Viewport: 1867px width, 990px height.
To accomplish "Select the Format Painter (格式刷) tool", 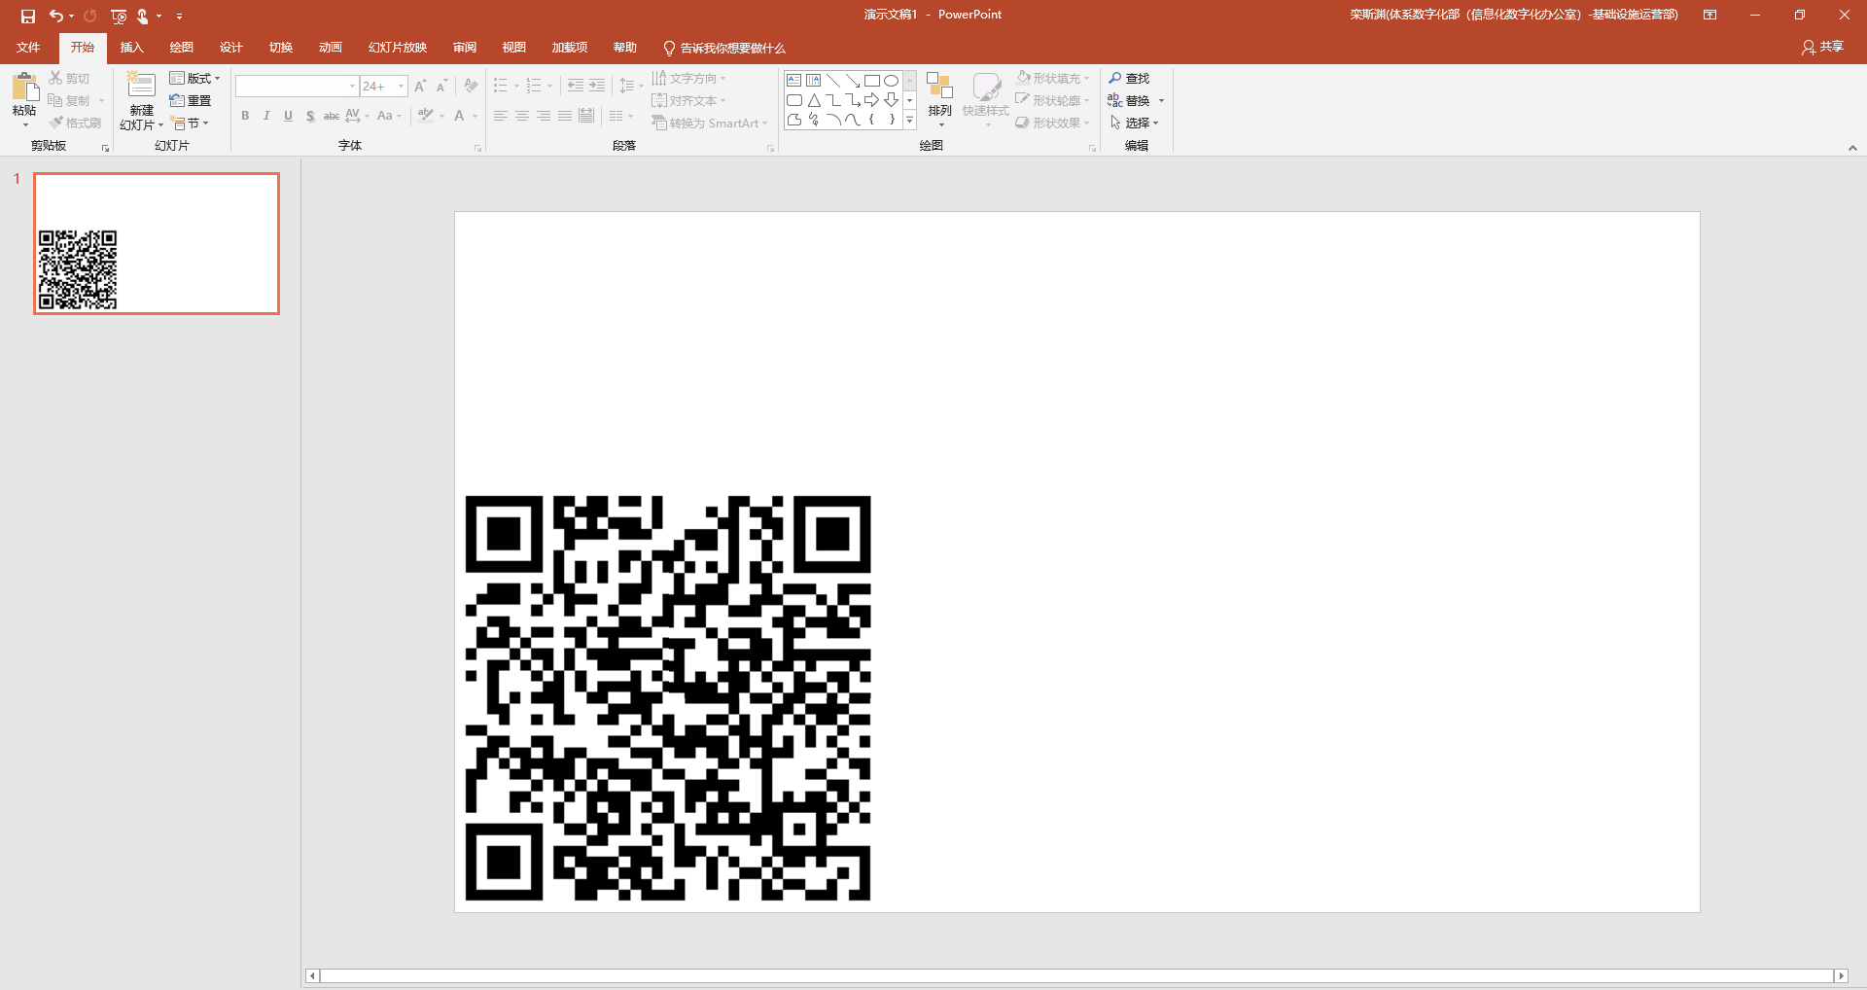I will click(76, 122).
